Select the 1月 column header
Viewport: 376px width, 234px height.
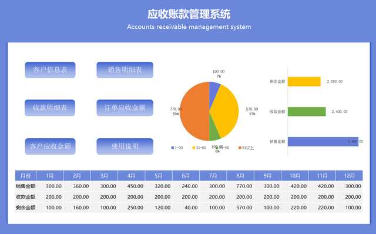point(49,176)
